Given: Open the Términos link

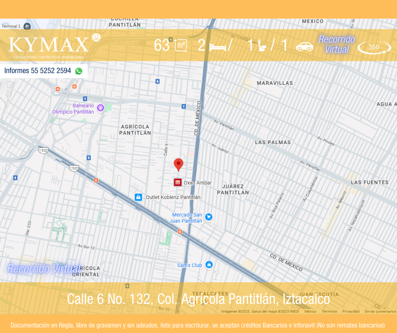Looking at the screenshot, I should click(329, 311).
